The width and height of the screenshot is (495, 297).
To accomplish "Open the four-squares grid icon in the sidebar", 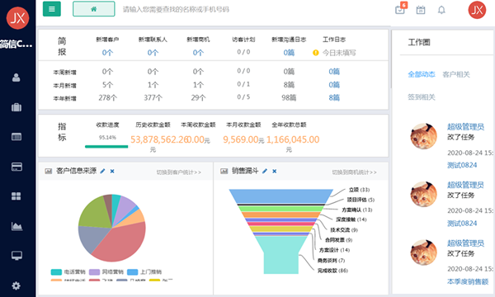I will pos(16,196).
